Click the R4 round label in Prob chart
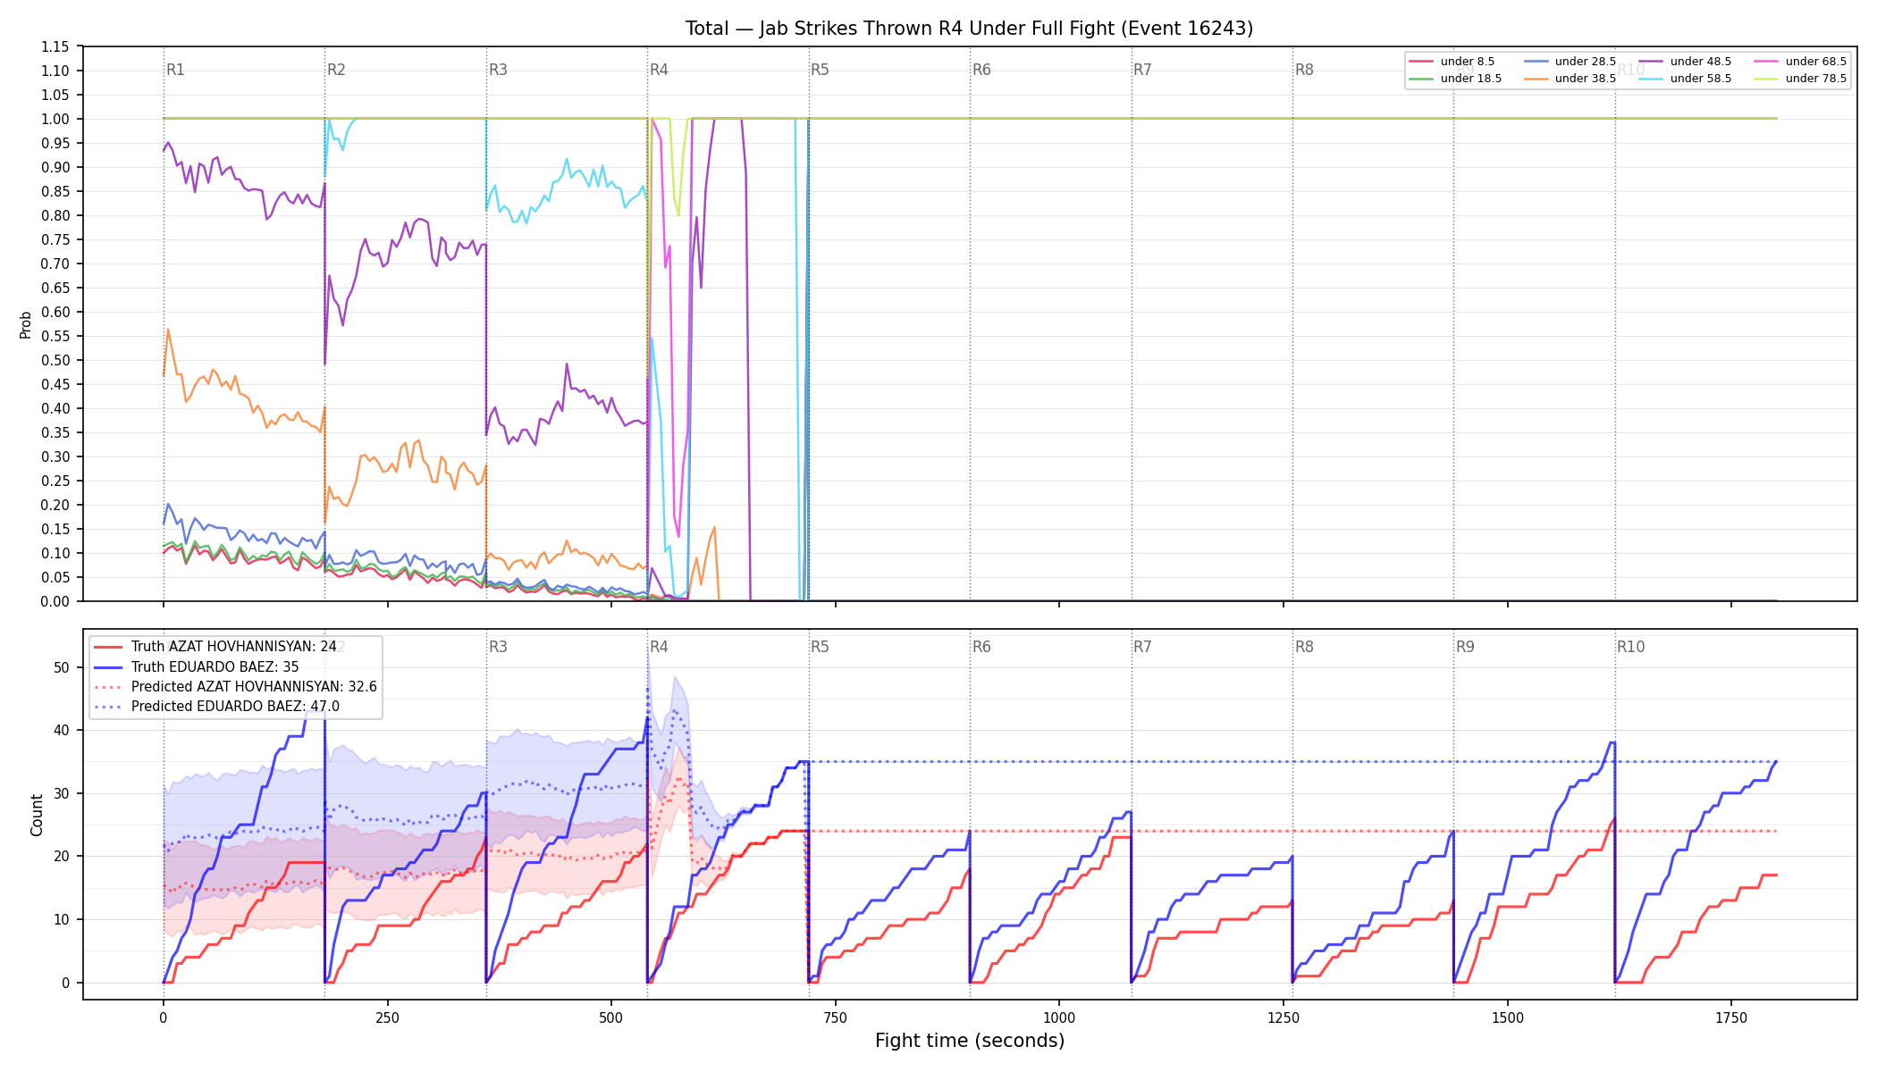This screenshot has height=1072, width=1877. coord(659,70)
